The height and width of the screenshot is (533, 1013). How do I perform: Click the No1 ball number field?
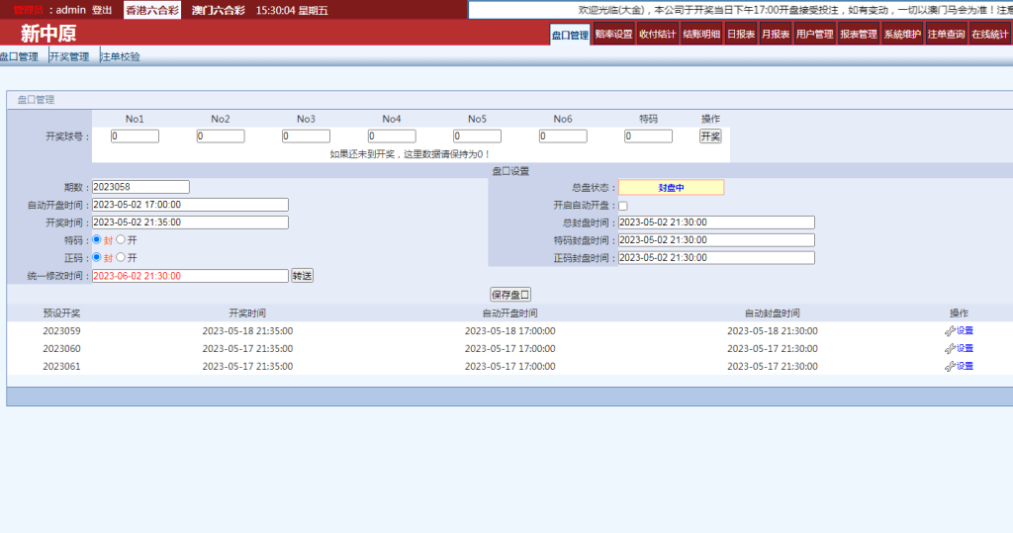pyautogui.click(x=136, y=136)
